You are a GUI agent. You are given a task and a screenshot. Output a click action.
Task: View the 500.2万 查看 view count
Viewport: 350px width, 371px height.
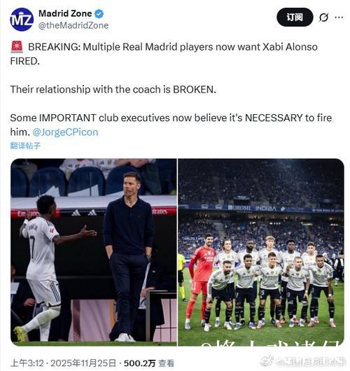[x=149, y=363]
